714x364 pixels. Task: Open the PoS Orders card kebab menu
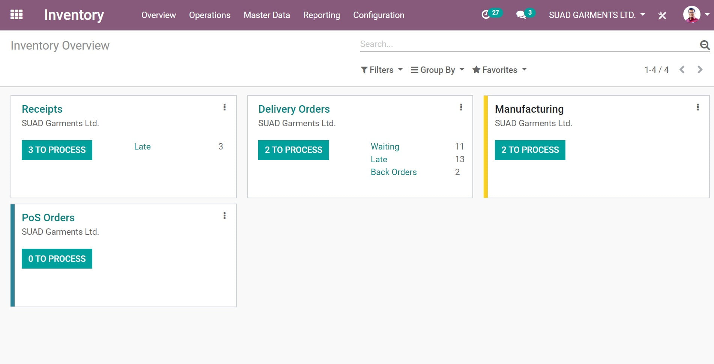224,216
